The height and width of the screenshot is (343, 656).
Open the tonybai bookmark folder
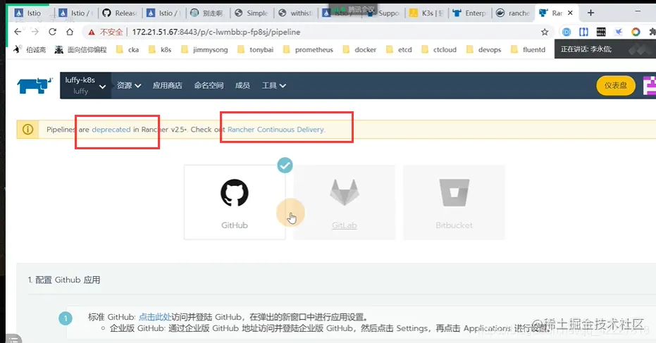(255, 49)
